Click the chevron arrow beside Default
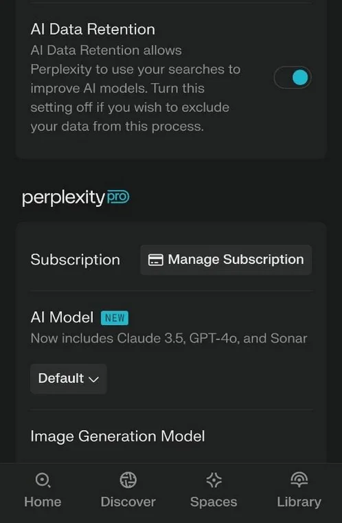This screenshot has height=523, width=342. tap(94, 379)
